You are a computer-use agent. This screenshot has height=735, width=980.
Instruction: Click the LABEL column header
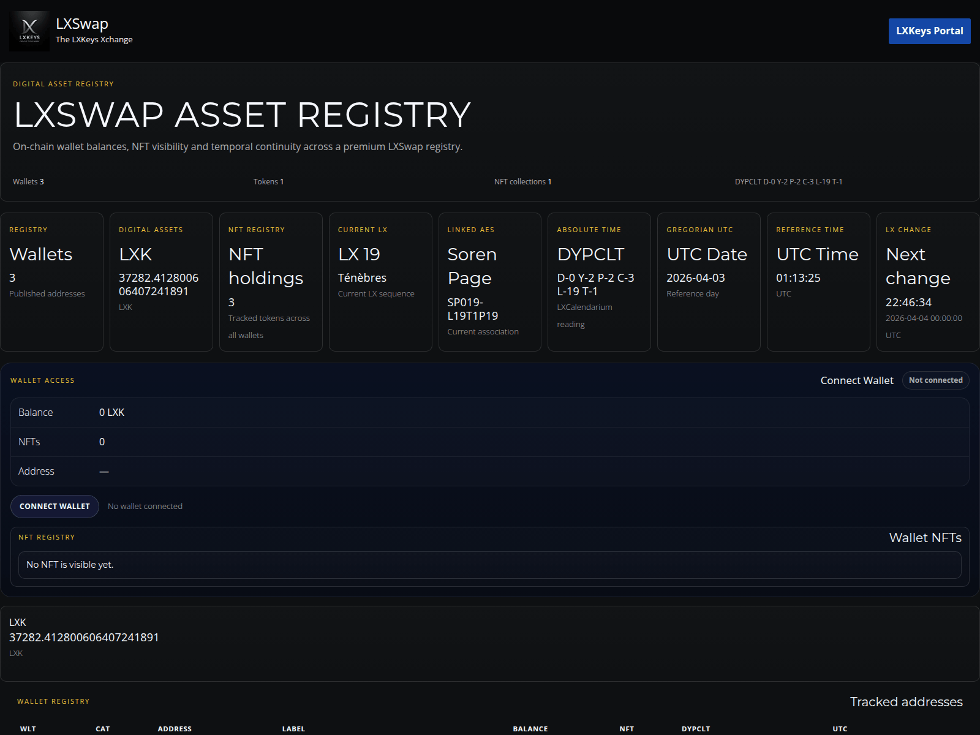[293, 729]
